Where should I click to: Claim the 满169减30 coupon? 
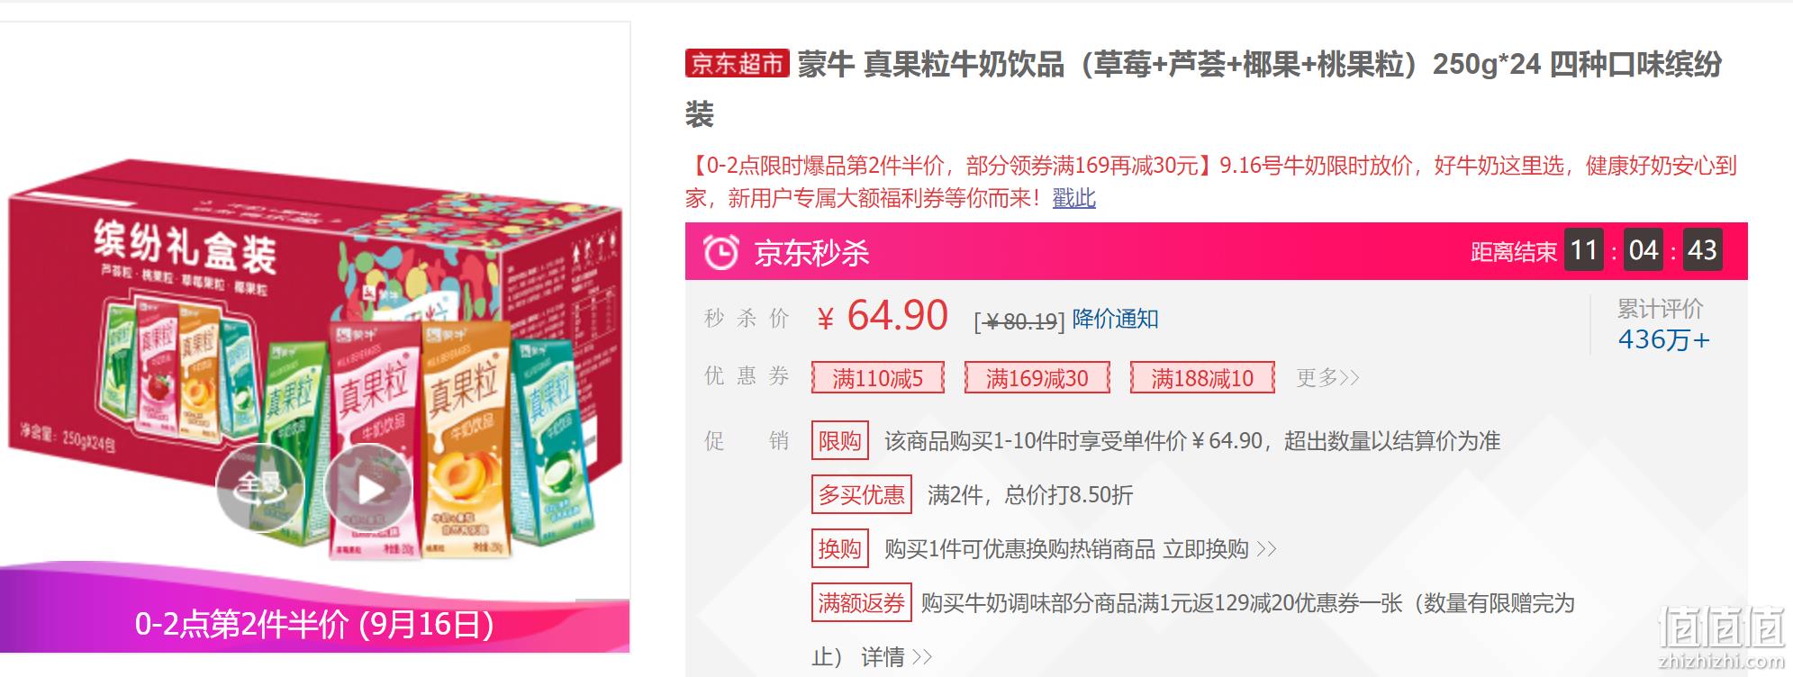(x=1037, y=377)
